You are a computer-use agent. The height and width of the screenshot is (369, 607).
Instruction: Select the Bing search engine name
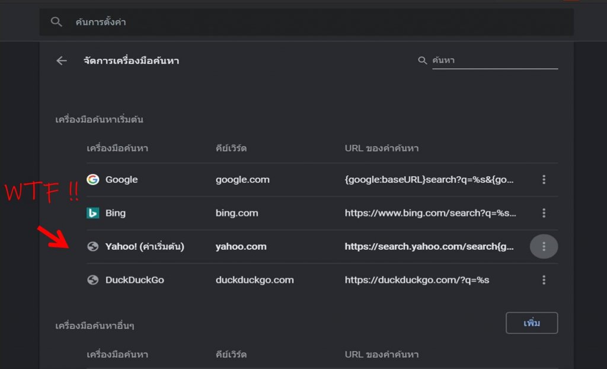pos(116,213)
